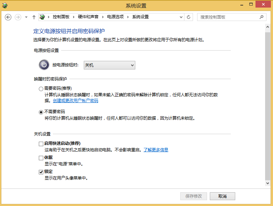The height and width of the screenshot is (206, 273).
Task: Expand arrow before 控制面板 breadcrumb
Action: click(49, 17)
